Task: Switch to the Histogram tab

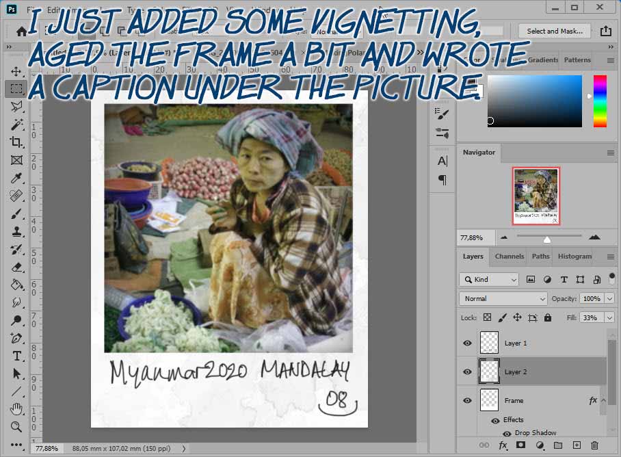Action: point(574,257)
